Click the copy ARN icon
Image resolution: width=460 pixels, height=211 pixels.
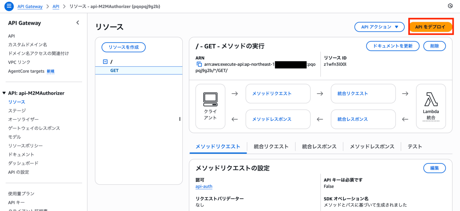(x=199, y=65)
